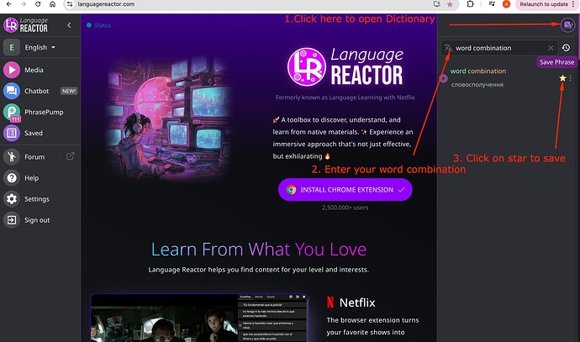Screen dimensions: 580x342
Task: Clear the dictionary search with X
Action: pos(551,48)
